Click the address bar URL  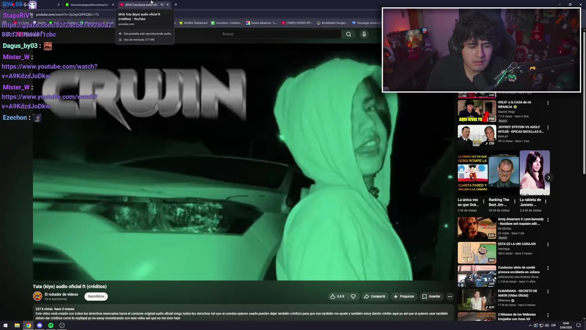tap(67, 15)
